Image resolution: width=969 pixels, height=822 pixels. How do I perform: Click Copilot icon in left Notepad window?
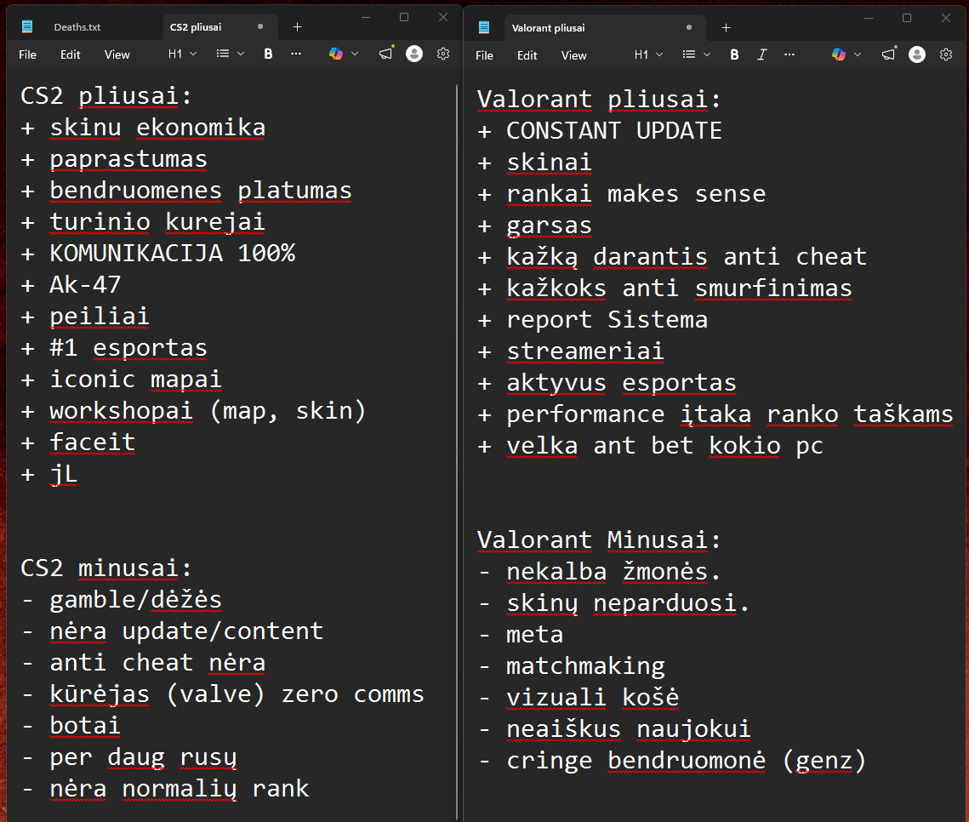[335, 54]
